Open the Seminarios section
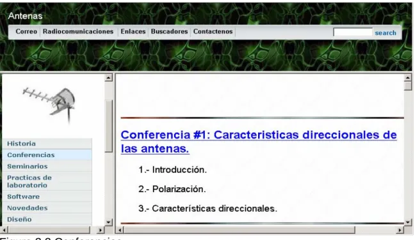The height and width of the screenshot is (240, 415). 47,166
